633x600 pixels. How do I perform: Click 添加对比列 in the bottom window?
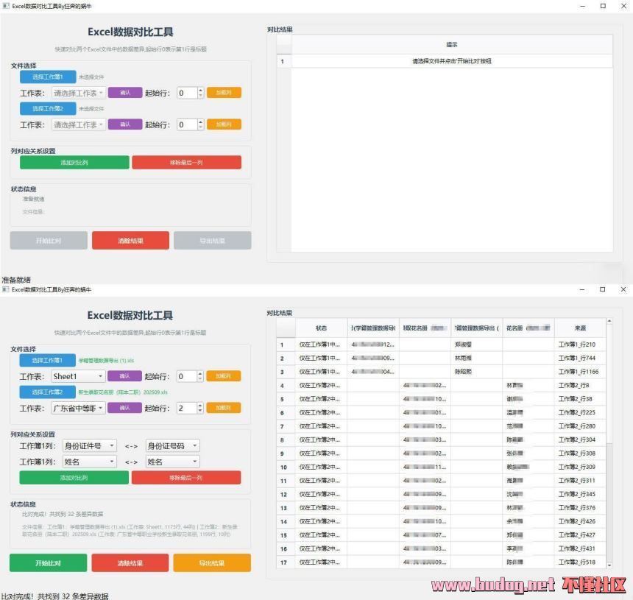tap(74, 478)
